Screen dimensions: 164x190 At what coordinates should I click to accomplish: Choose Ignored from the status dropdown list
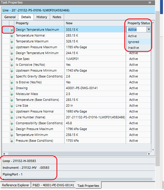(x=134, y=42)
